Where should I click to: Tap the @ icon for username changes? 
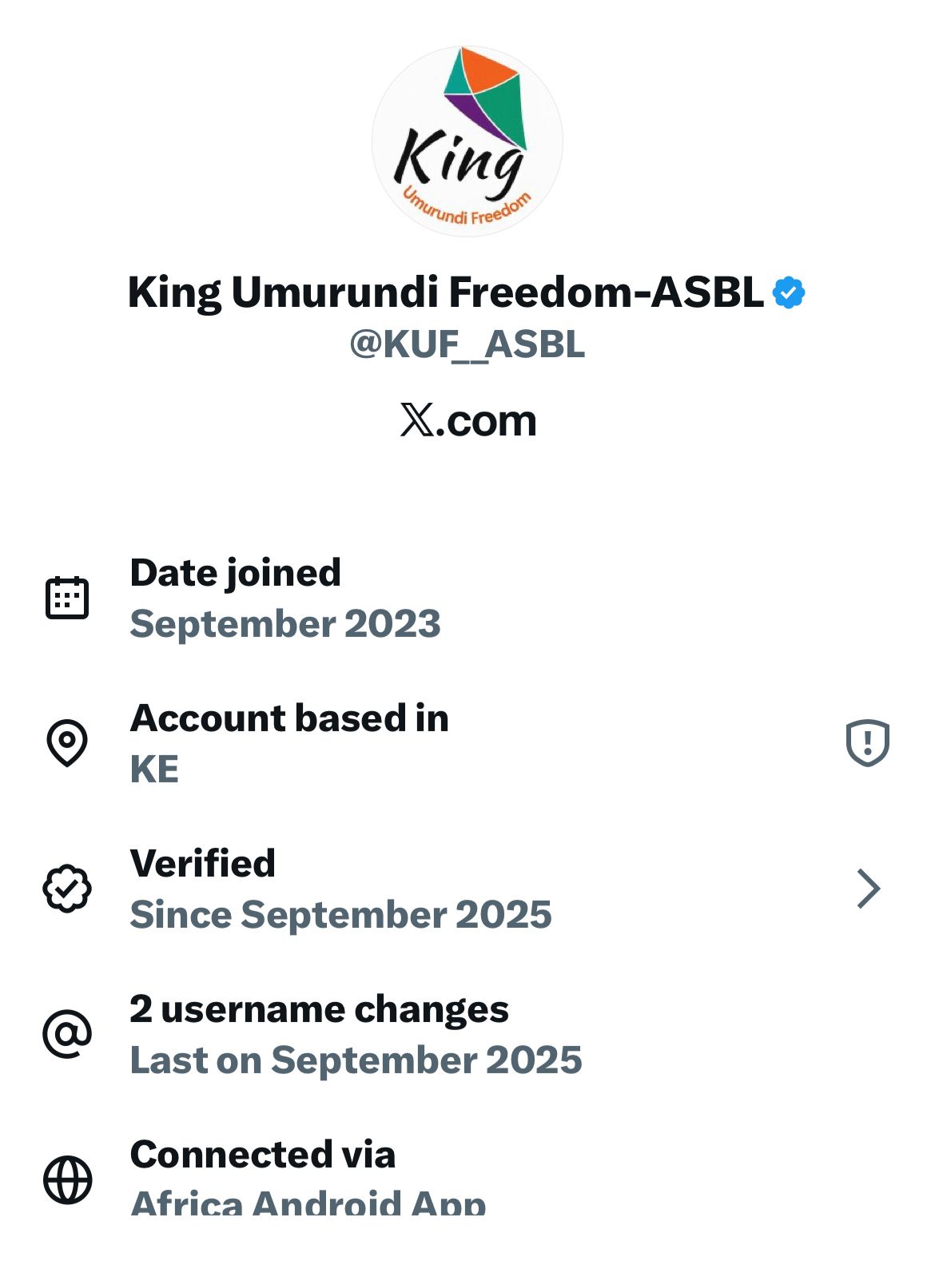click(67, 1033)
